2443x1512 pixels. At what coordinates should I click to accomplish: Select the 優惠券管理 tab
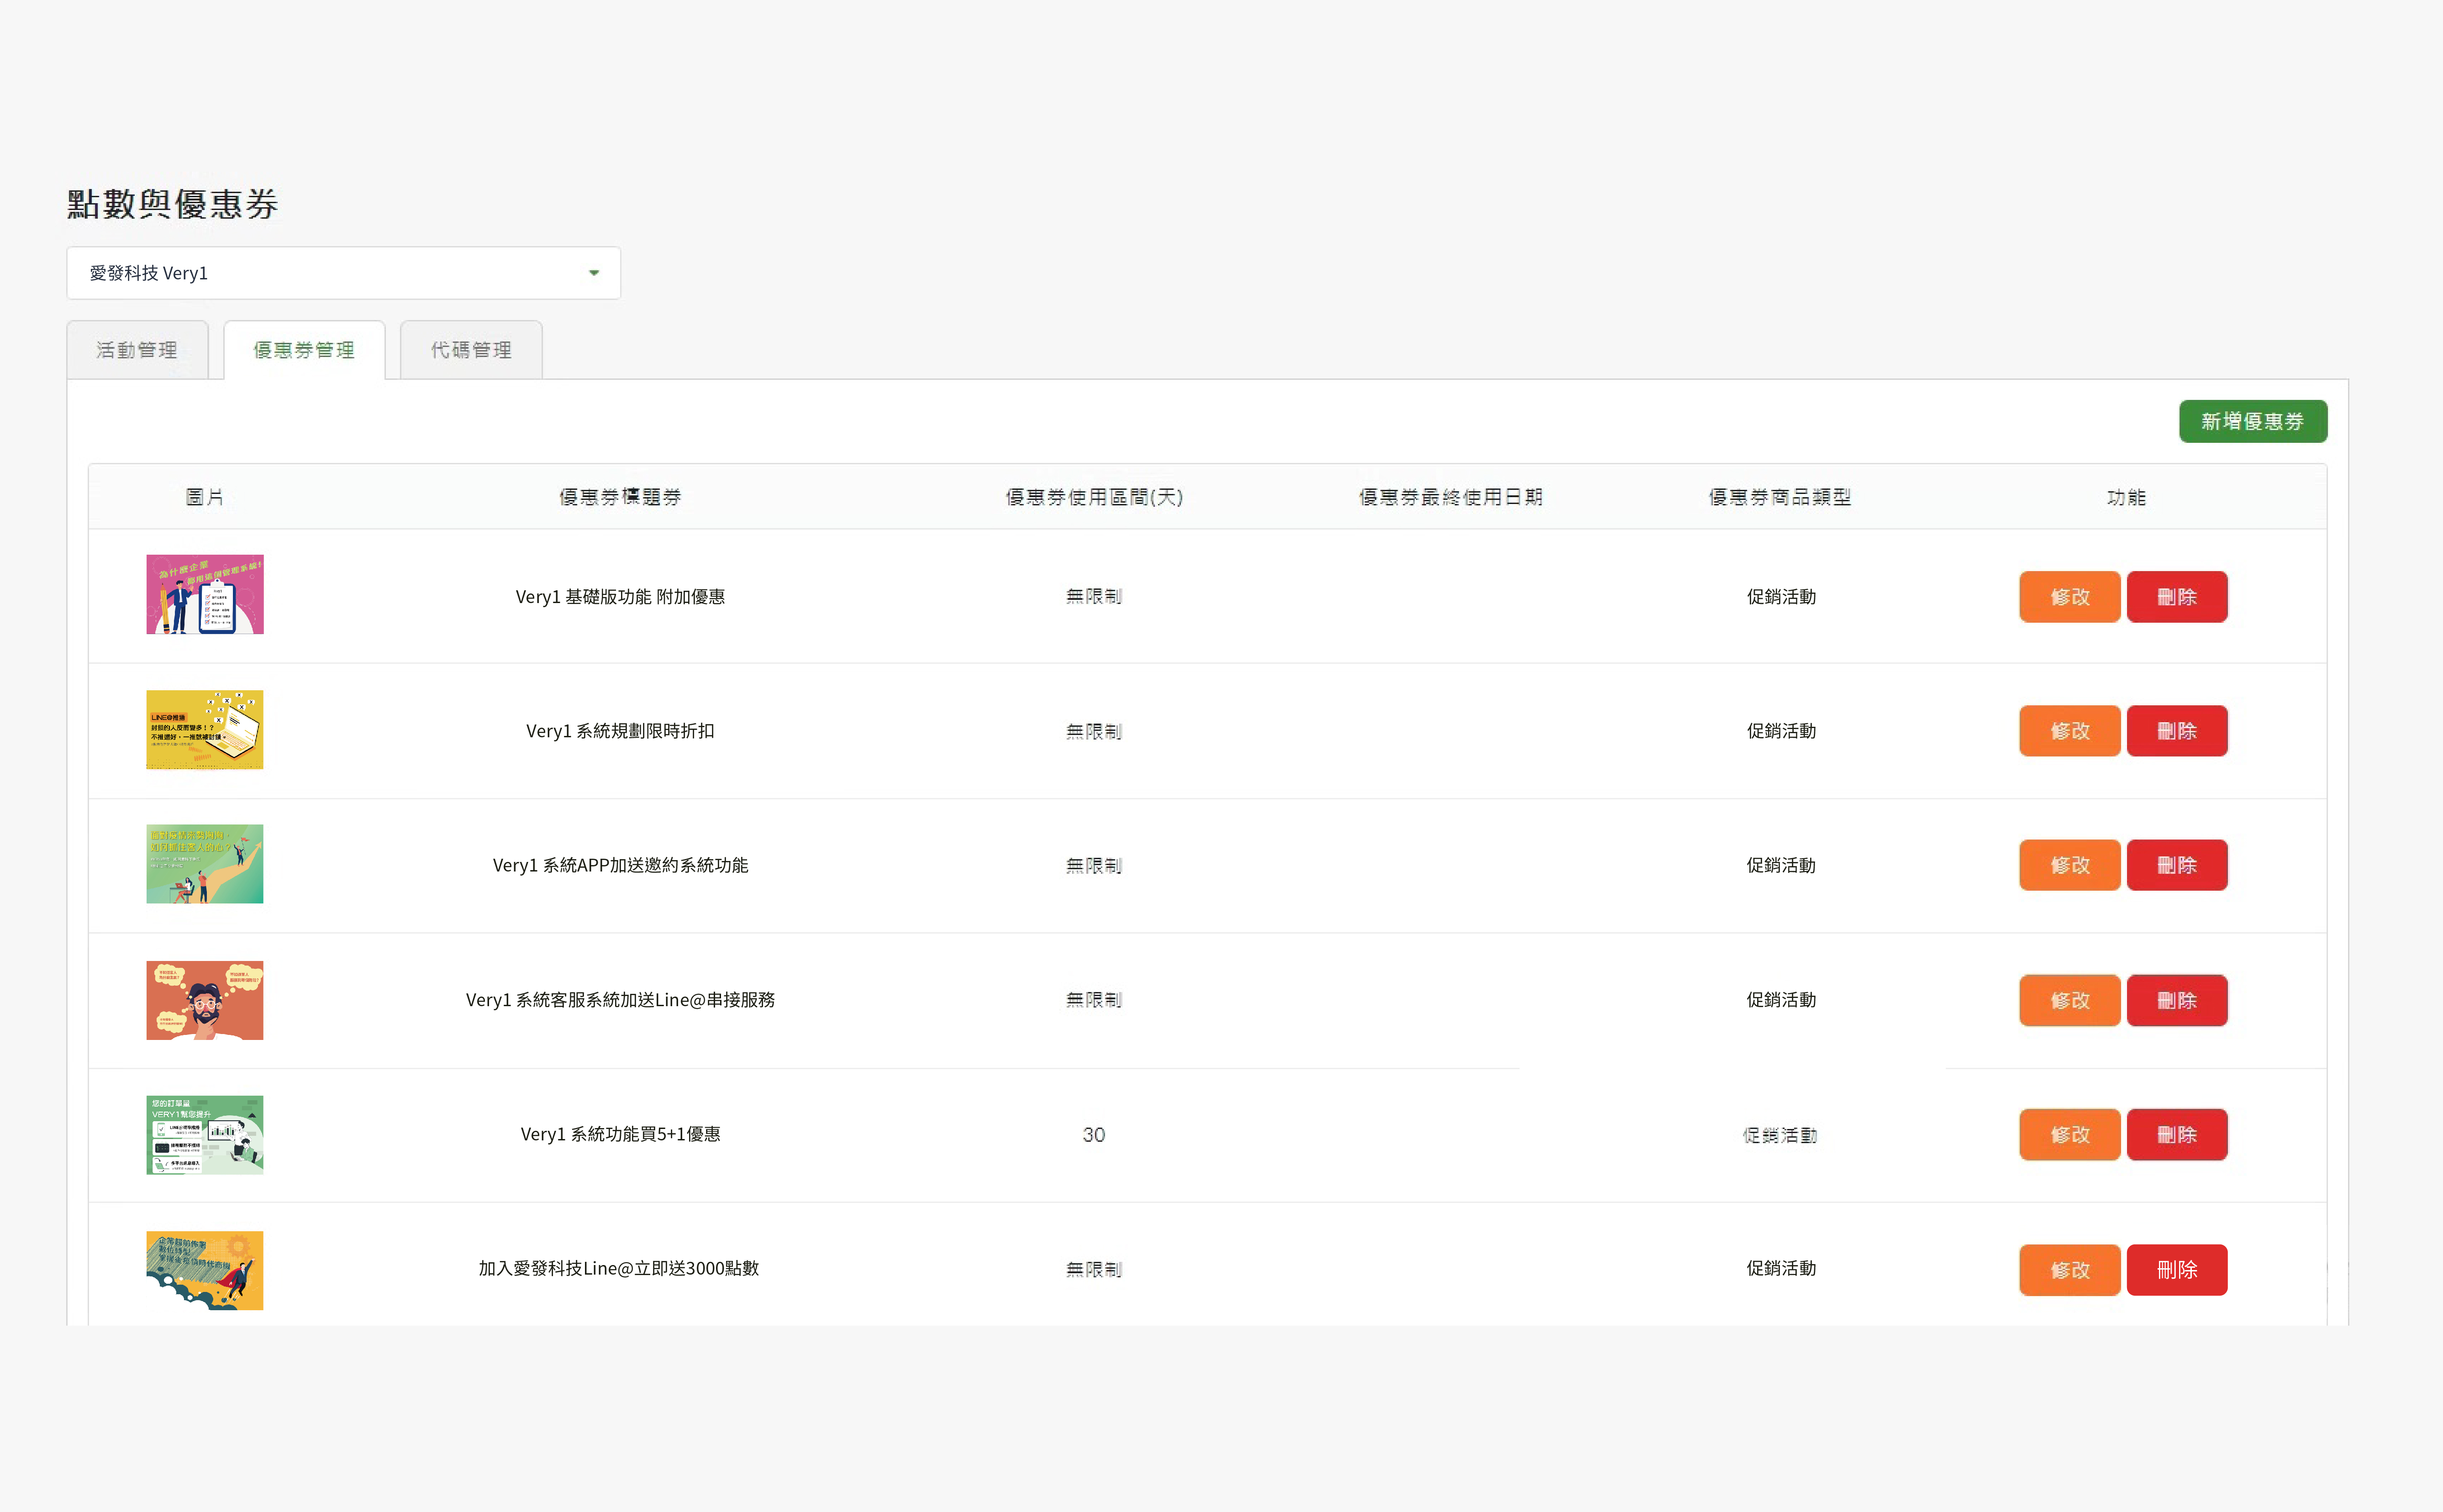[x=304, y=349]
